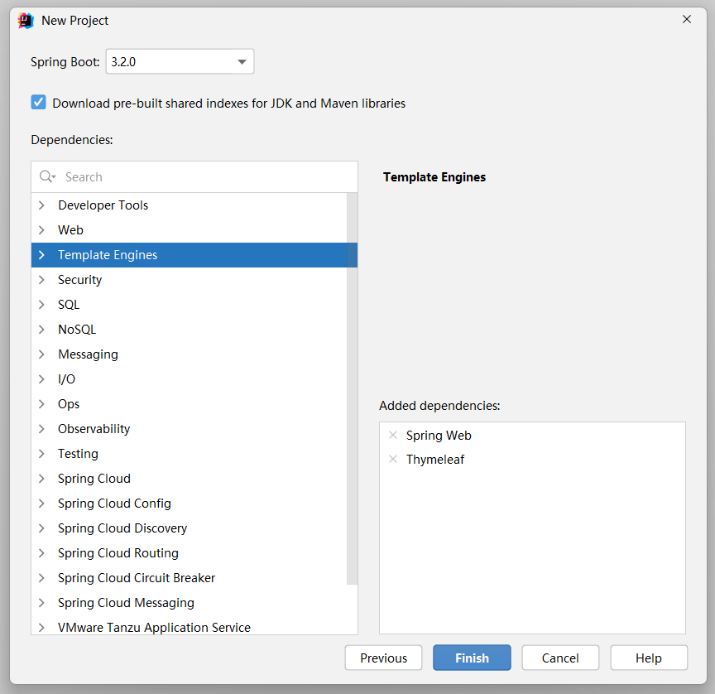
Task: Expand the SQL category chevron
Action: 42,305
